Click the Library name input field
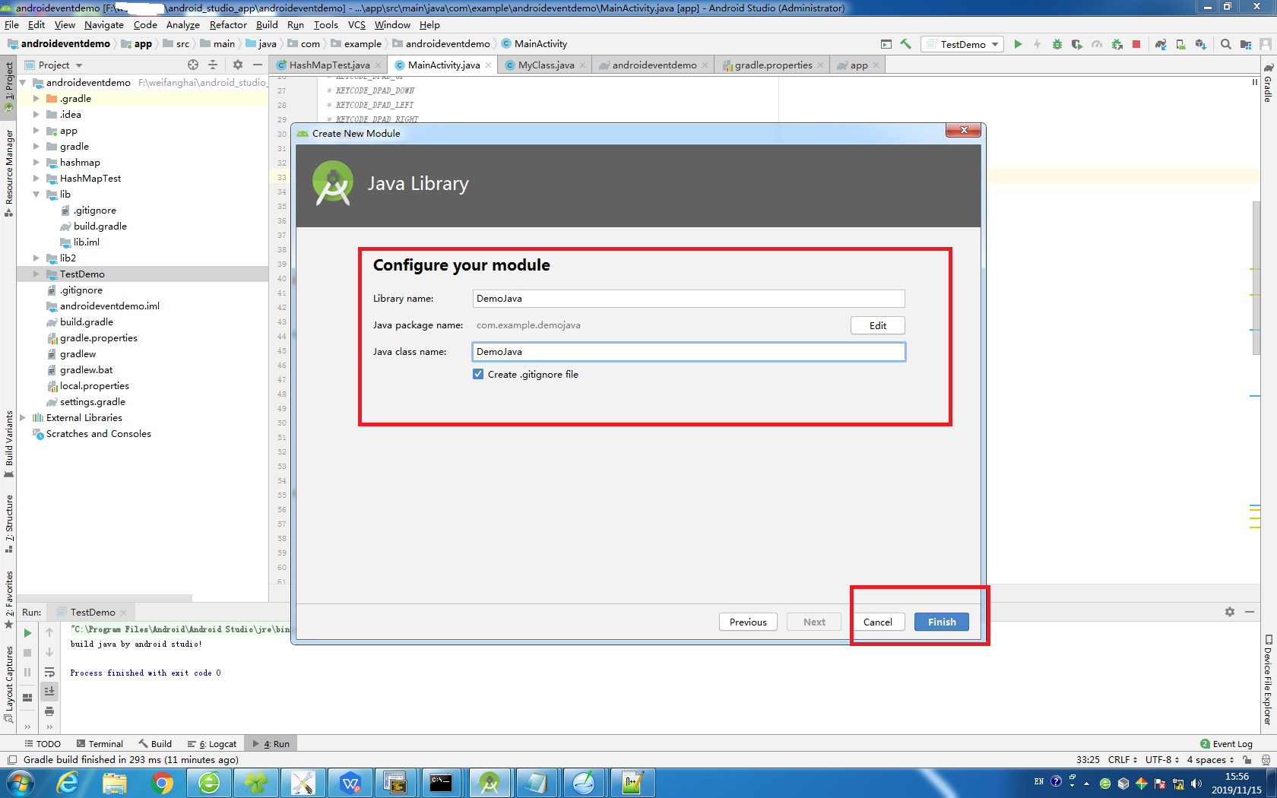Screen dimensions: 1277x798 pos(689,299)
